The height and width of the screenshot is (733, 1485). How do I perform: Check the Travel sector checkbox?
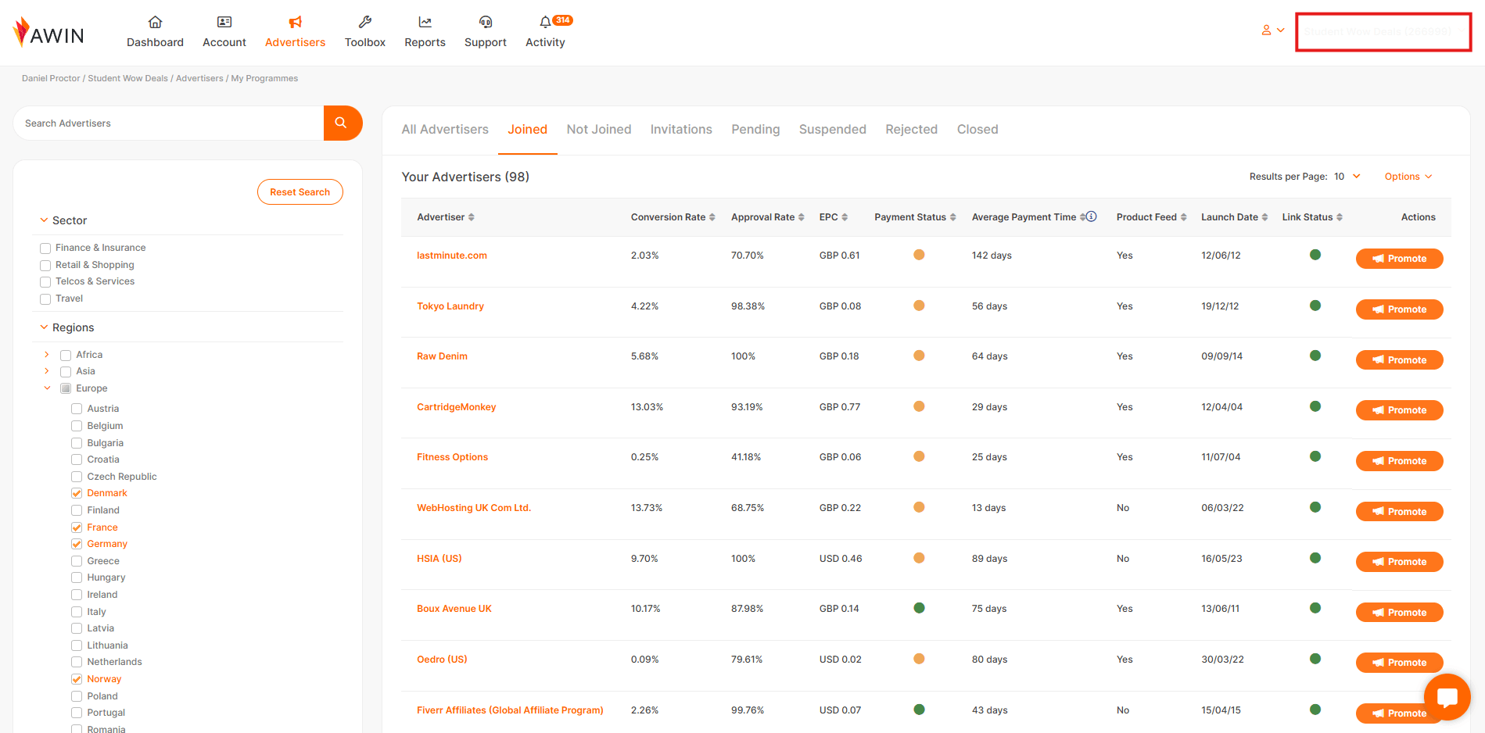point(45,299)
